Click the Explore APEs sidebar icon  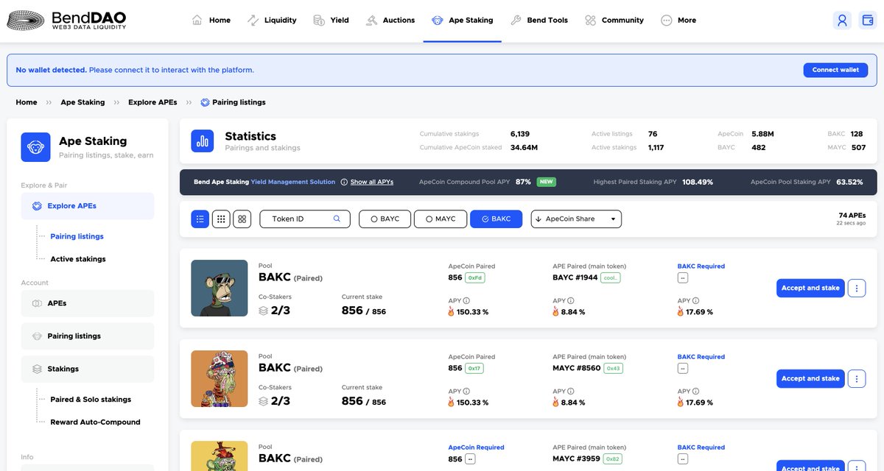[x=37, y=206]
